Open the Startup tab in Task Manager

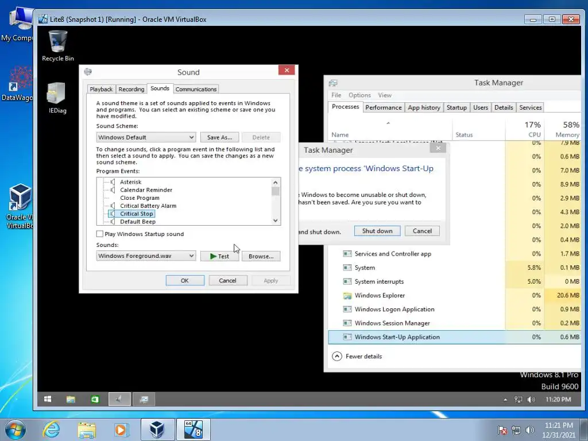coord(457,107)
